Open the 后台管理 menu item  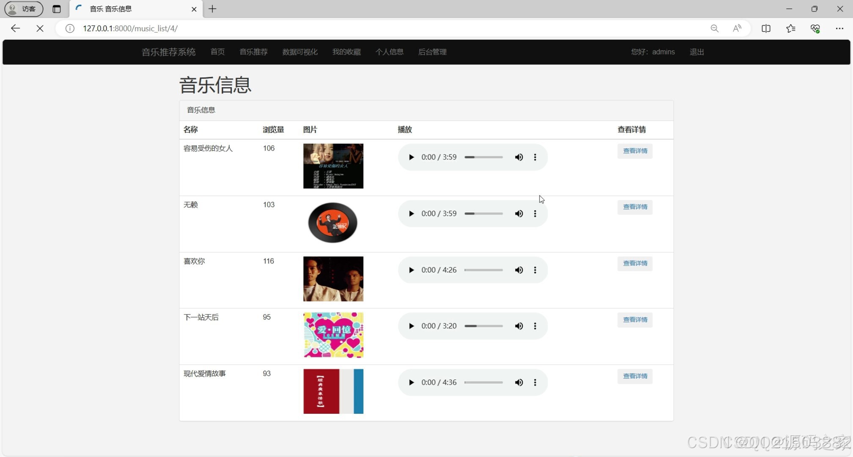(x=432, y=52)
